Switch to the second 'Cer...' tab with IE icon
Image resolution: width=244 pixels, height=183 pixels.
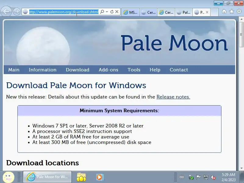pyautogui.click(x=166, y=12)
